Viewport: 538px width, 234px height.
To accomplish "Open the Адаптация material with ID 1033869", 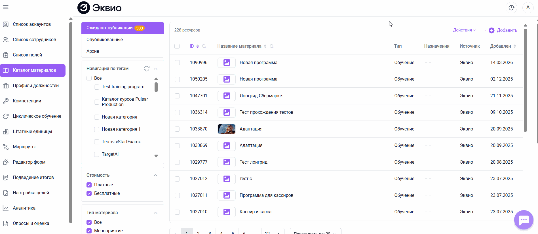I will click(x=251, y=146).
